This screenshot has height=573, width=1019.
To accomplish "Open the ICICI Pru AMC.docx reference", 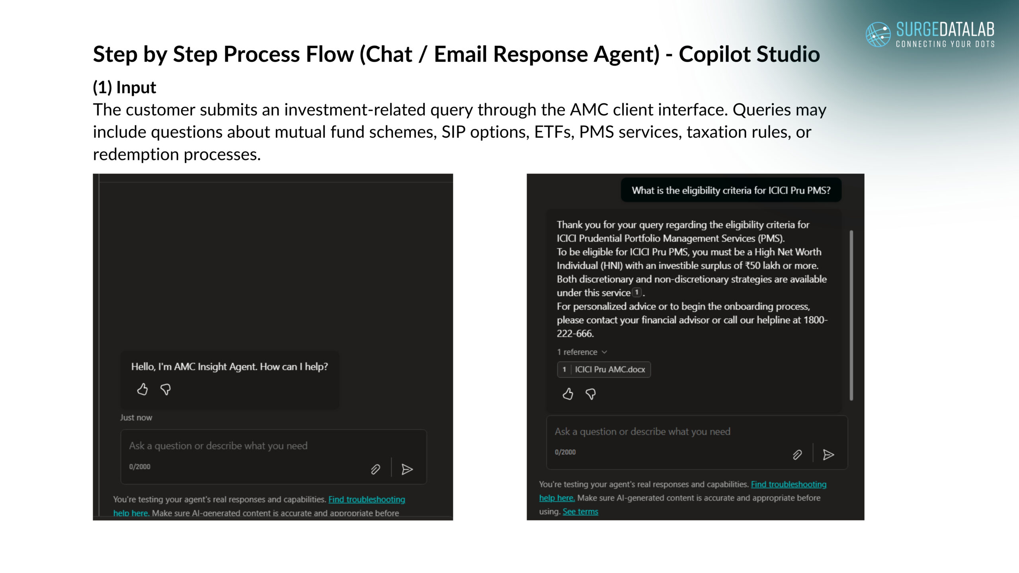I will (604, 370).
